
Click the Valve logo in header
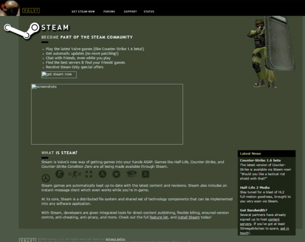coord(31,10)
